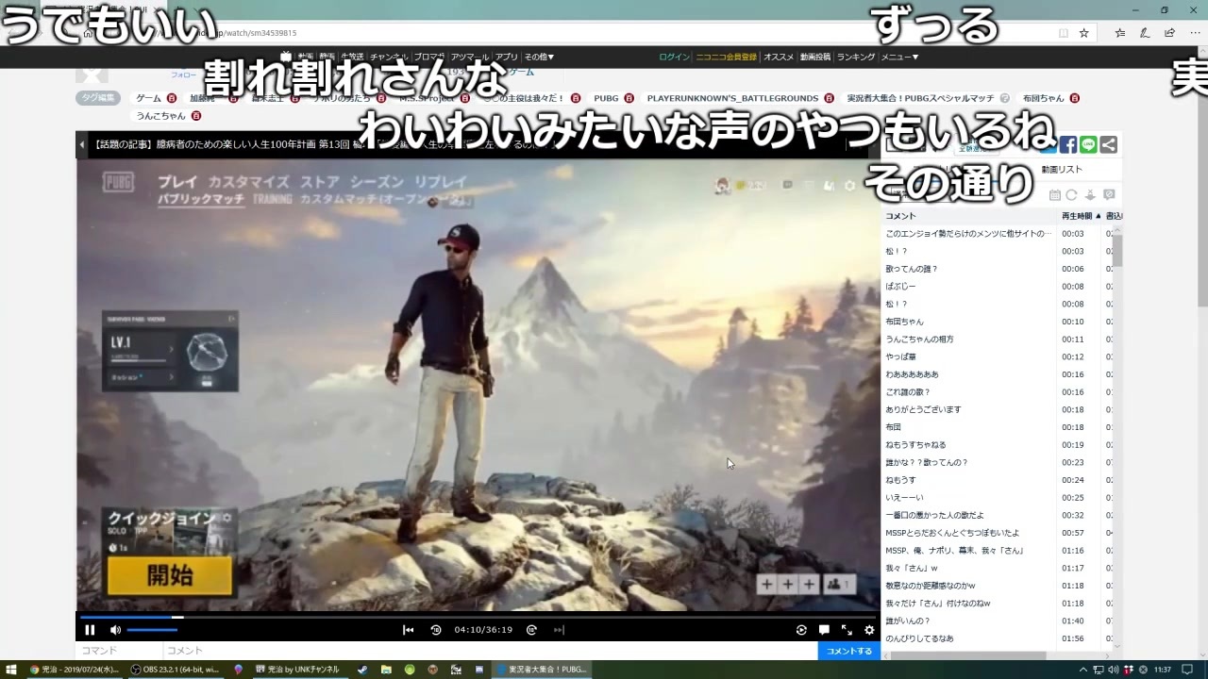Click the タグ編集 tag edit button
This screenshot has width=1208, height=679.
pos(98,98)
